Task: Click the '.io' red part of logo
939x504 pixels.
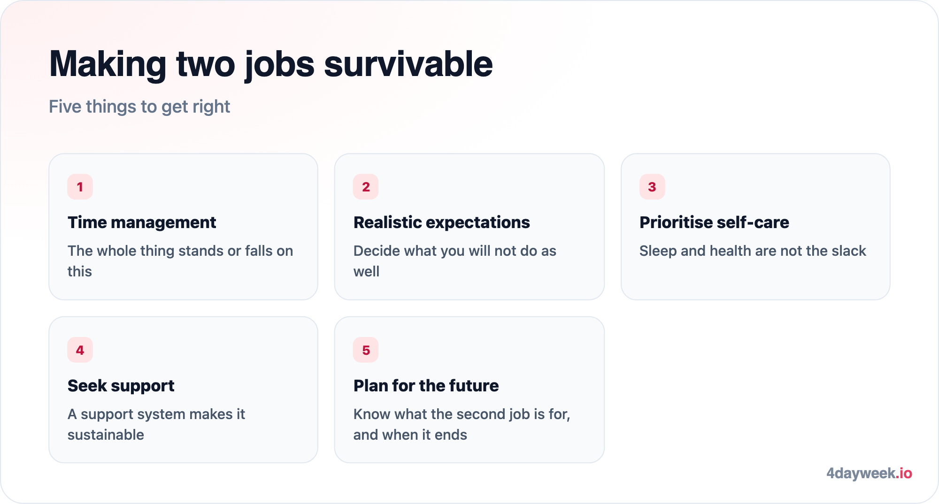Action: [x=904, y=473]
